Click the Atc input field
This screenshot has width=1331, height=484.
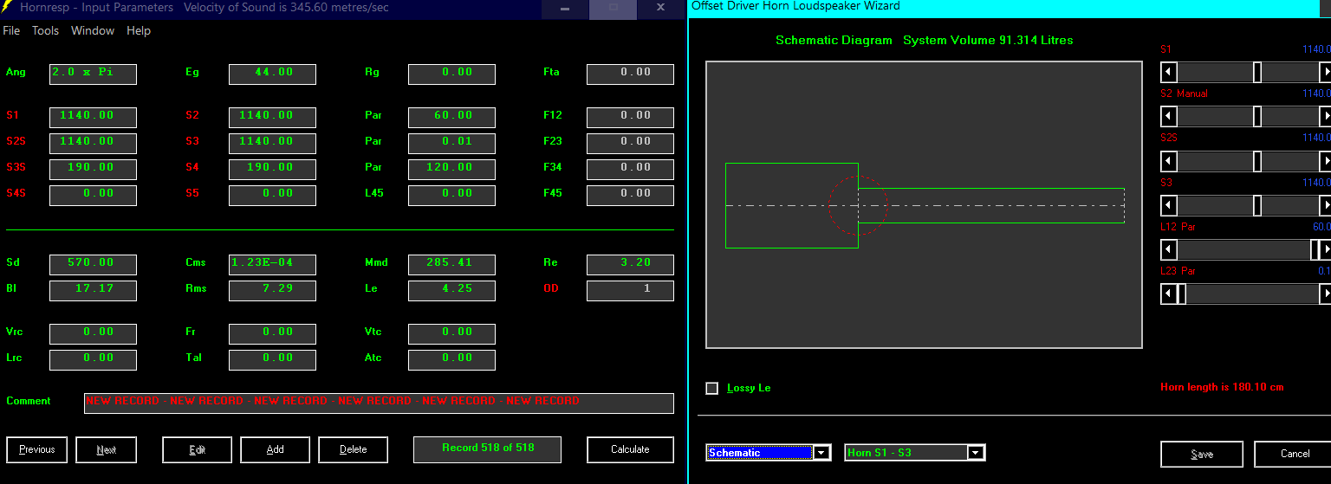451,359
